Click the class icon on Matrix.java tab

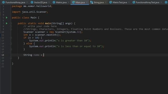point(54,2)
